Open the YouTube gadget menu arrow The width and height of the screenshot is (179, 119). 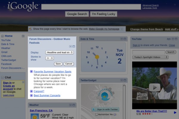click(173, 39)
